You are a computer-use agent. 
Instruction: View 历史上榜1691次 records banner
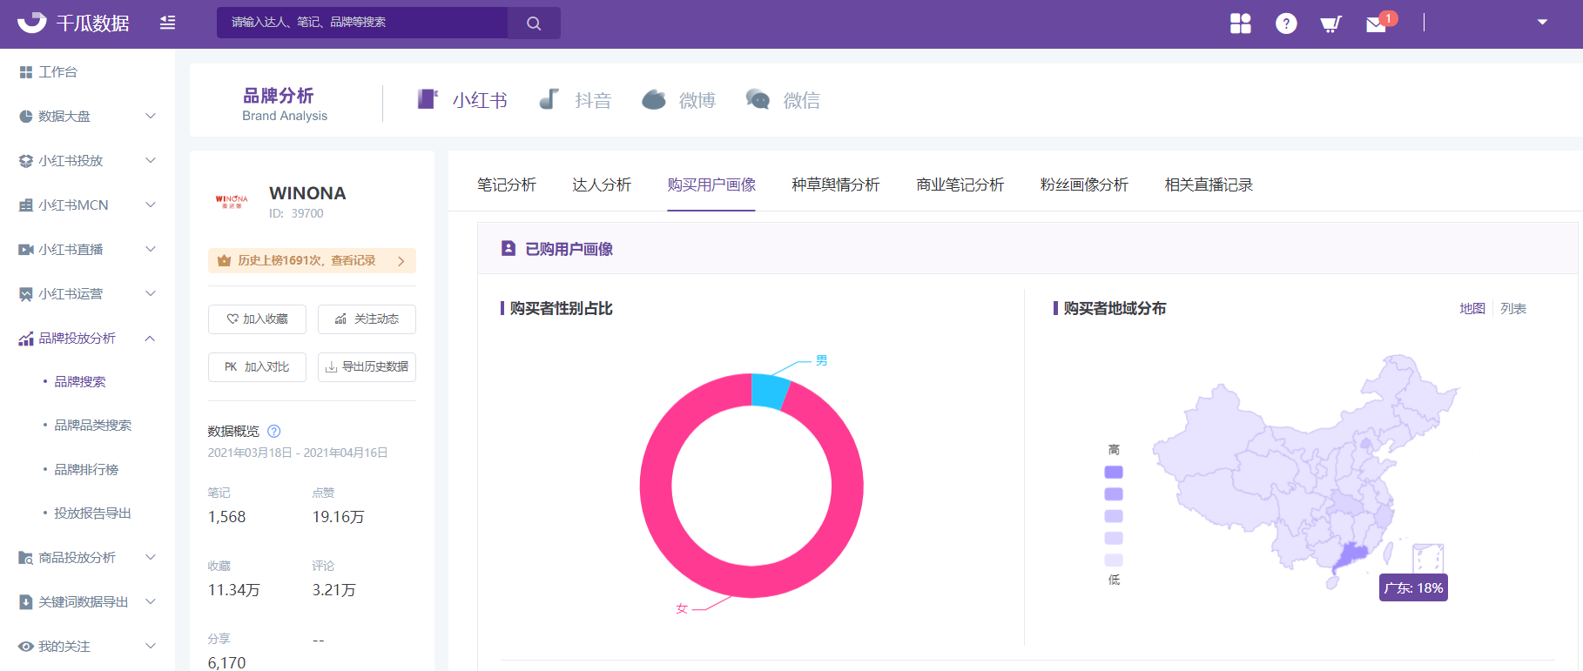click(312, 261)
